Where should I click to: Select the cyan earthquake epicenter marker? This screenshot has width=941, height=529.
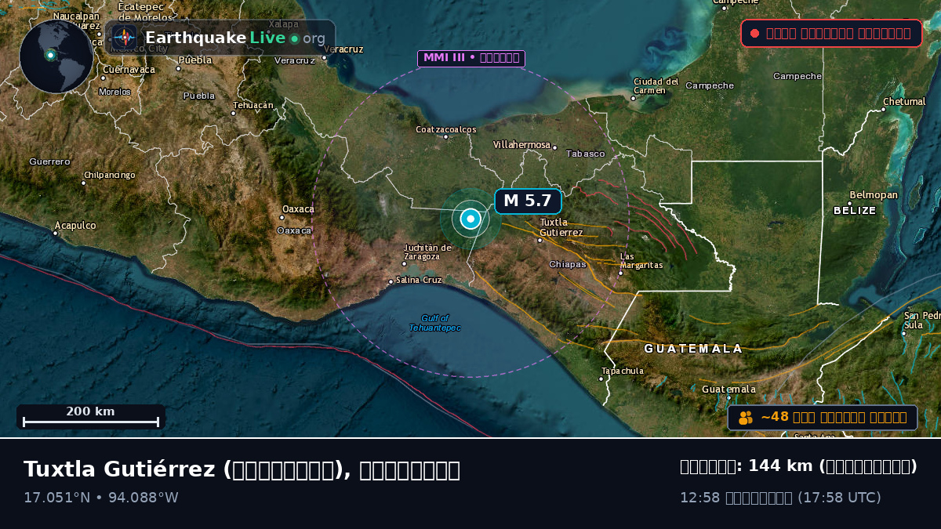pyautogui.click(x=470, y=219)
